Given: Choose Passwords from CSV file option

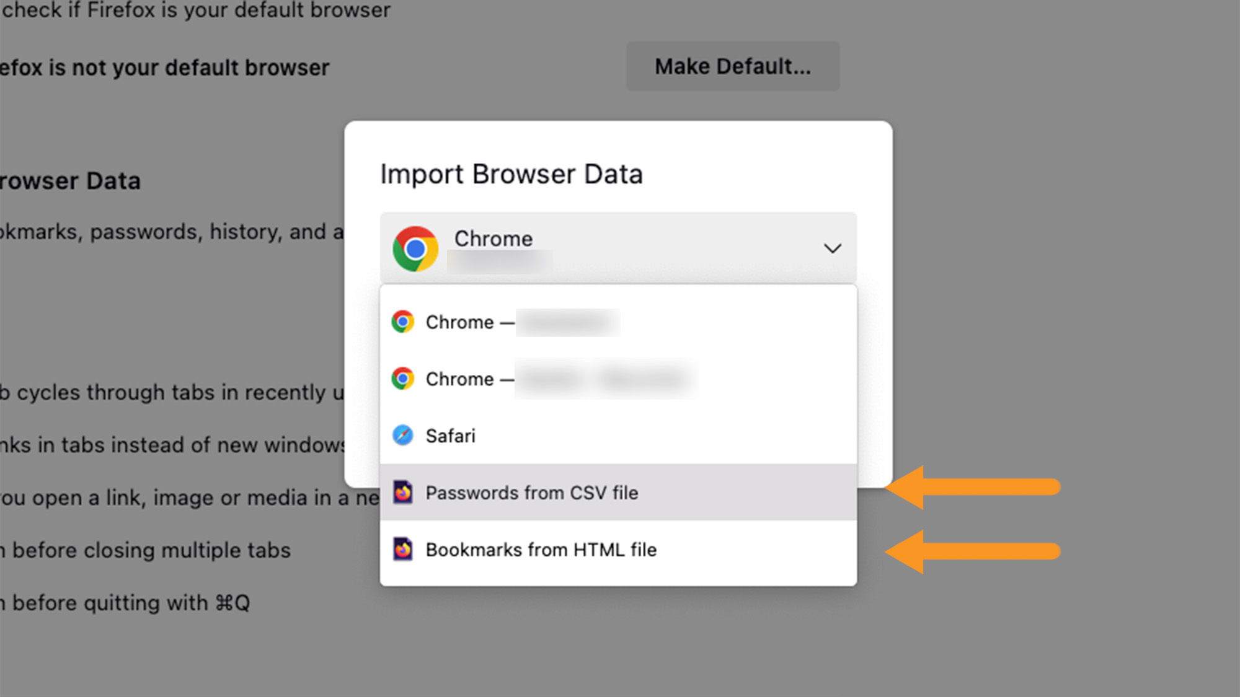Looking at the screenshot, I should (x=531, y=493).
